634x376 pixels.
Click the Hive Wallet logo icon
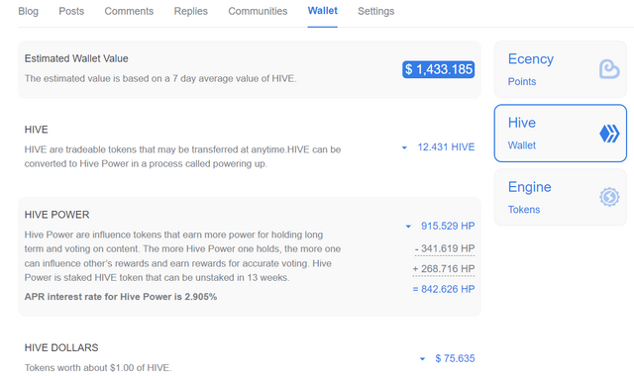609,134
